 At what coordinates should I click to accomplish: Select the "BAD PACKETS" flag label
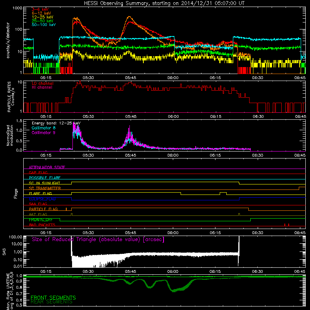[x=42, y=225]
